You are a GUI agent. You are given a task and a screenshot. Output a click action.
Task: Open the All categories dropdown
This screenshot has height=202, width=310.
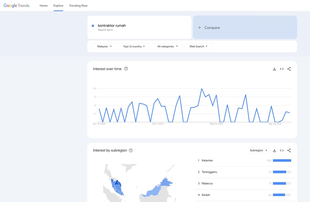167,47
